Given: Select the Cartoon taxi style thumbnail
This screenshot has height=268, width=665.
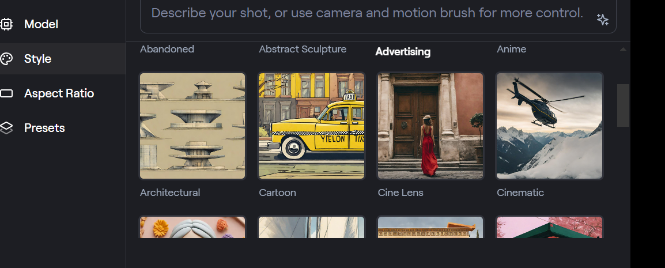Looking at the screenshot, I should point(311,126).
